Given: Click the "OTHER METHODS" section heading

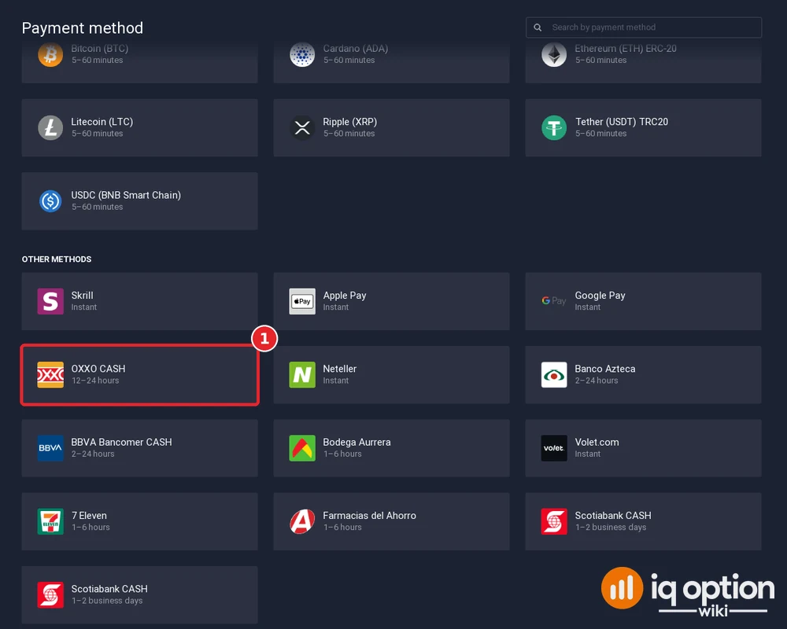Looking at the screenshot, I should coord(57,259).
